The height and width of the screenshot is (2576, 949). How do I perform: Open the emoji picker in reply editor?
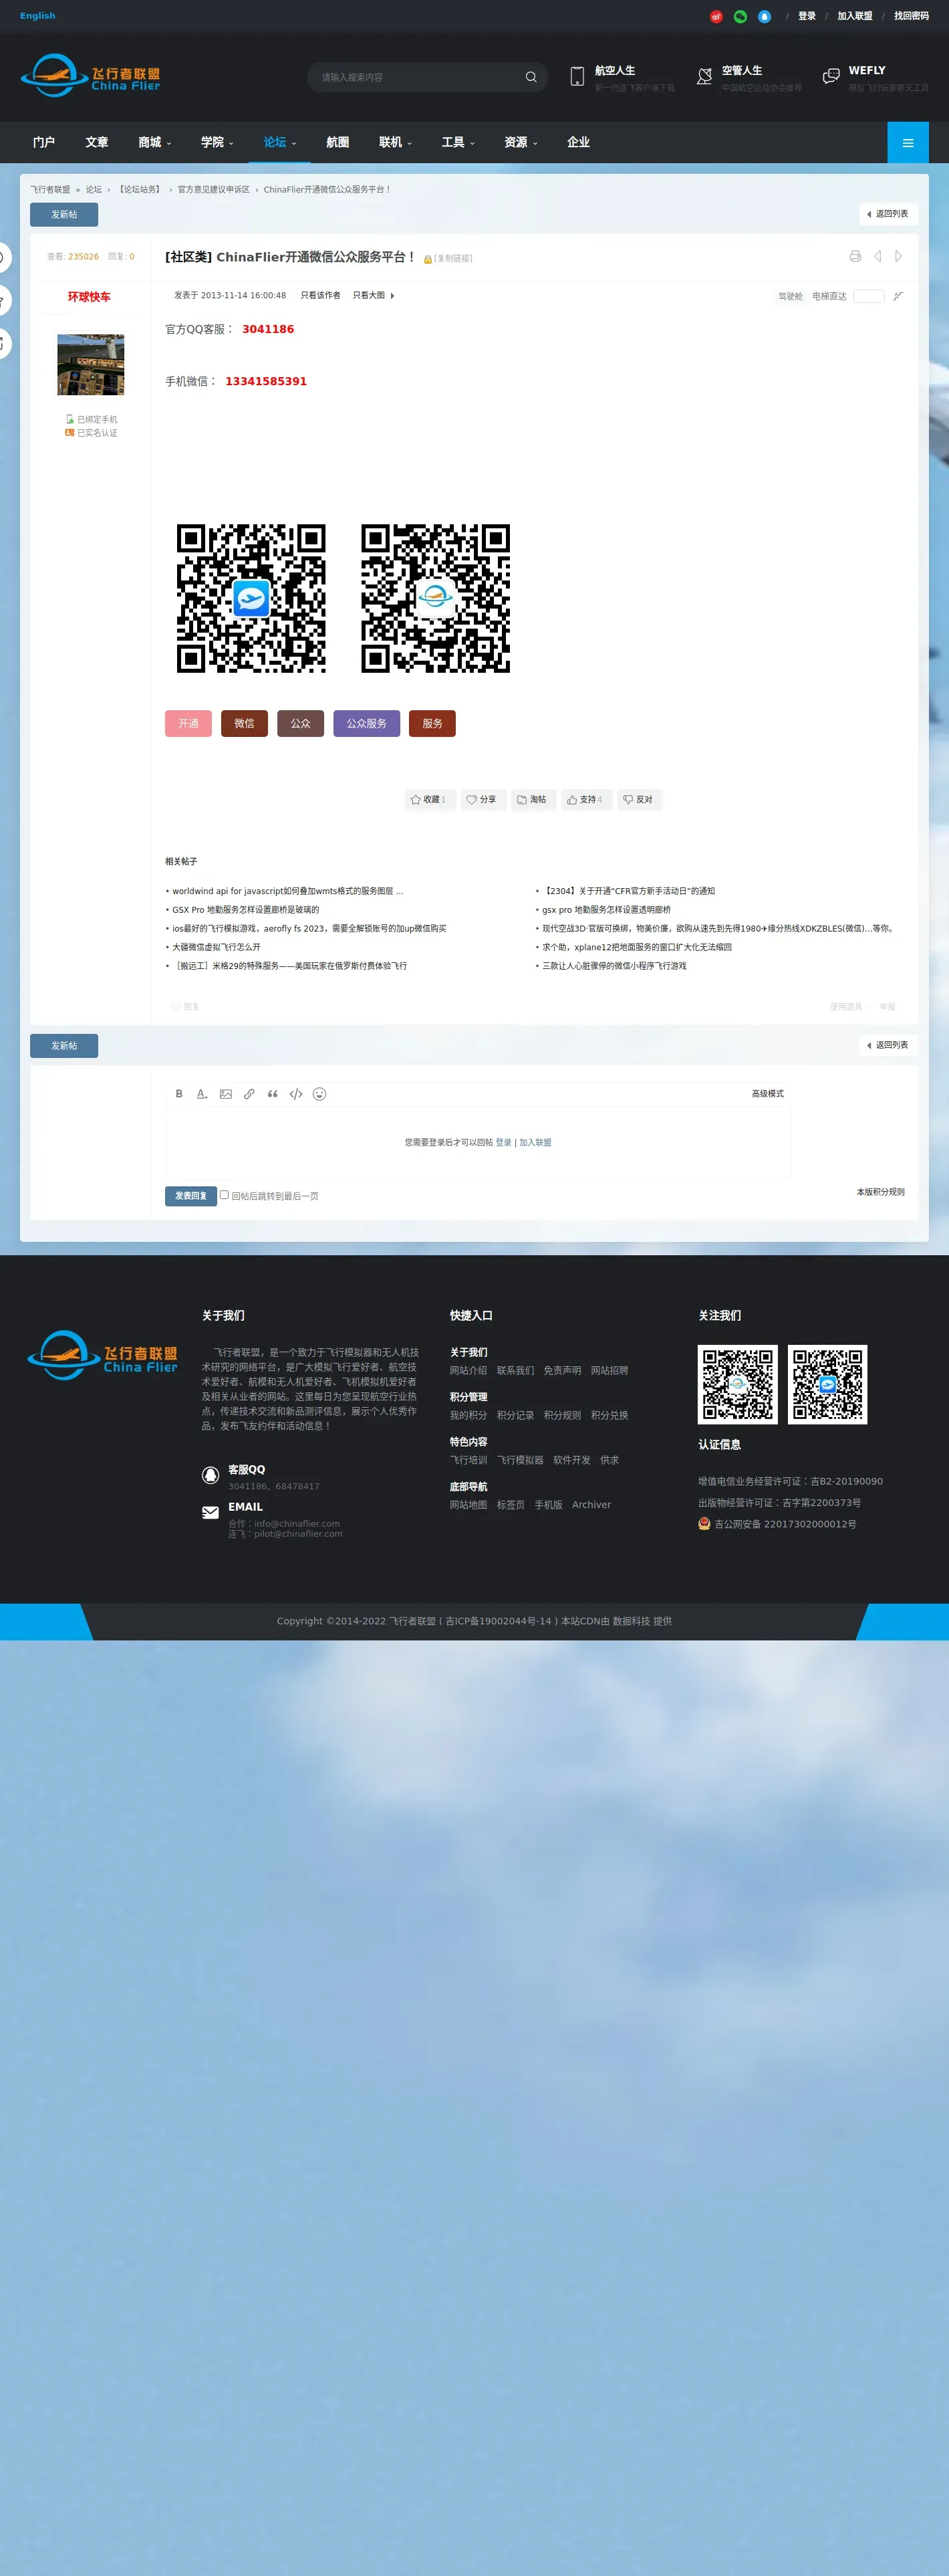319,1094
